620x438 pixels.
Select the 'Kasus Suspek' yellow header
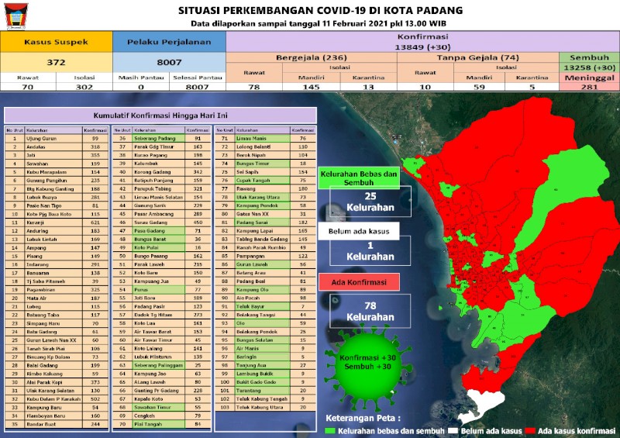[56, 42]
